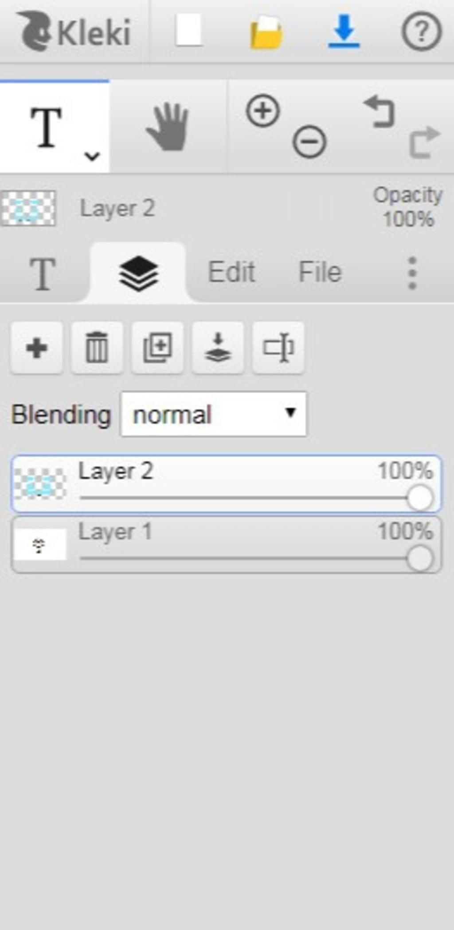Select the Hand pan tool
Image resolution: width=454 pixels, height=930 pixels.
click(x=168, y=127)
